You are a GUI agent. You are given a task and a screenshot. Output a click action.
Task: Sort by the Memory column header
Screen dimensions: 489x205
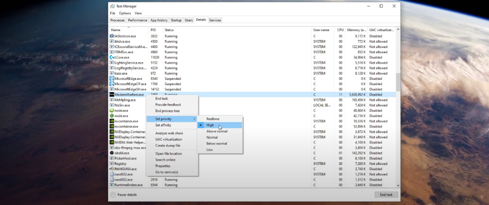click(x=356, y=30)
